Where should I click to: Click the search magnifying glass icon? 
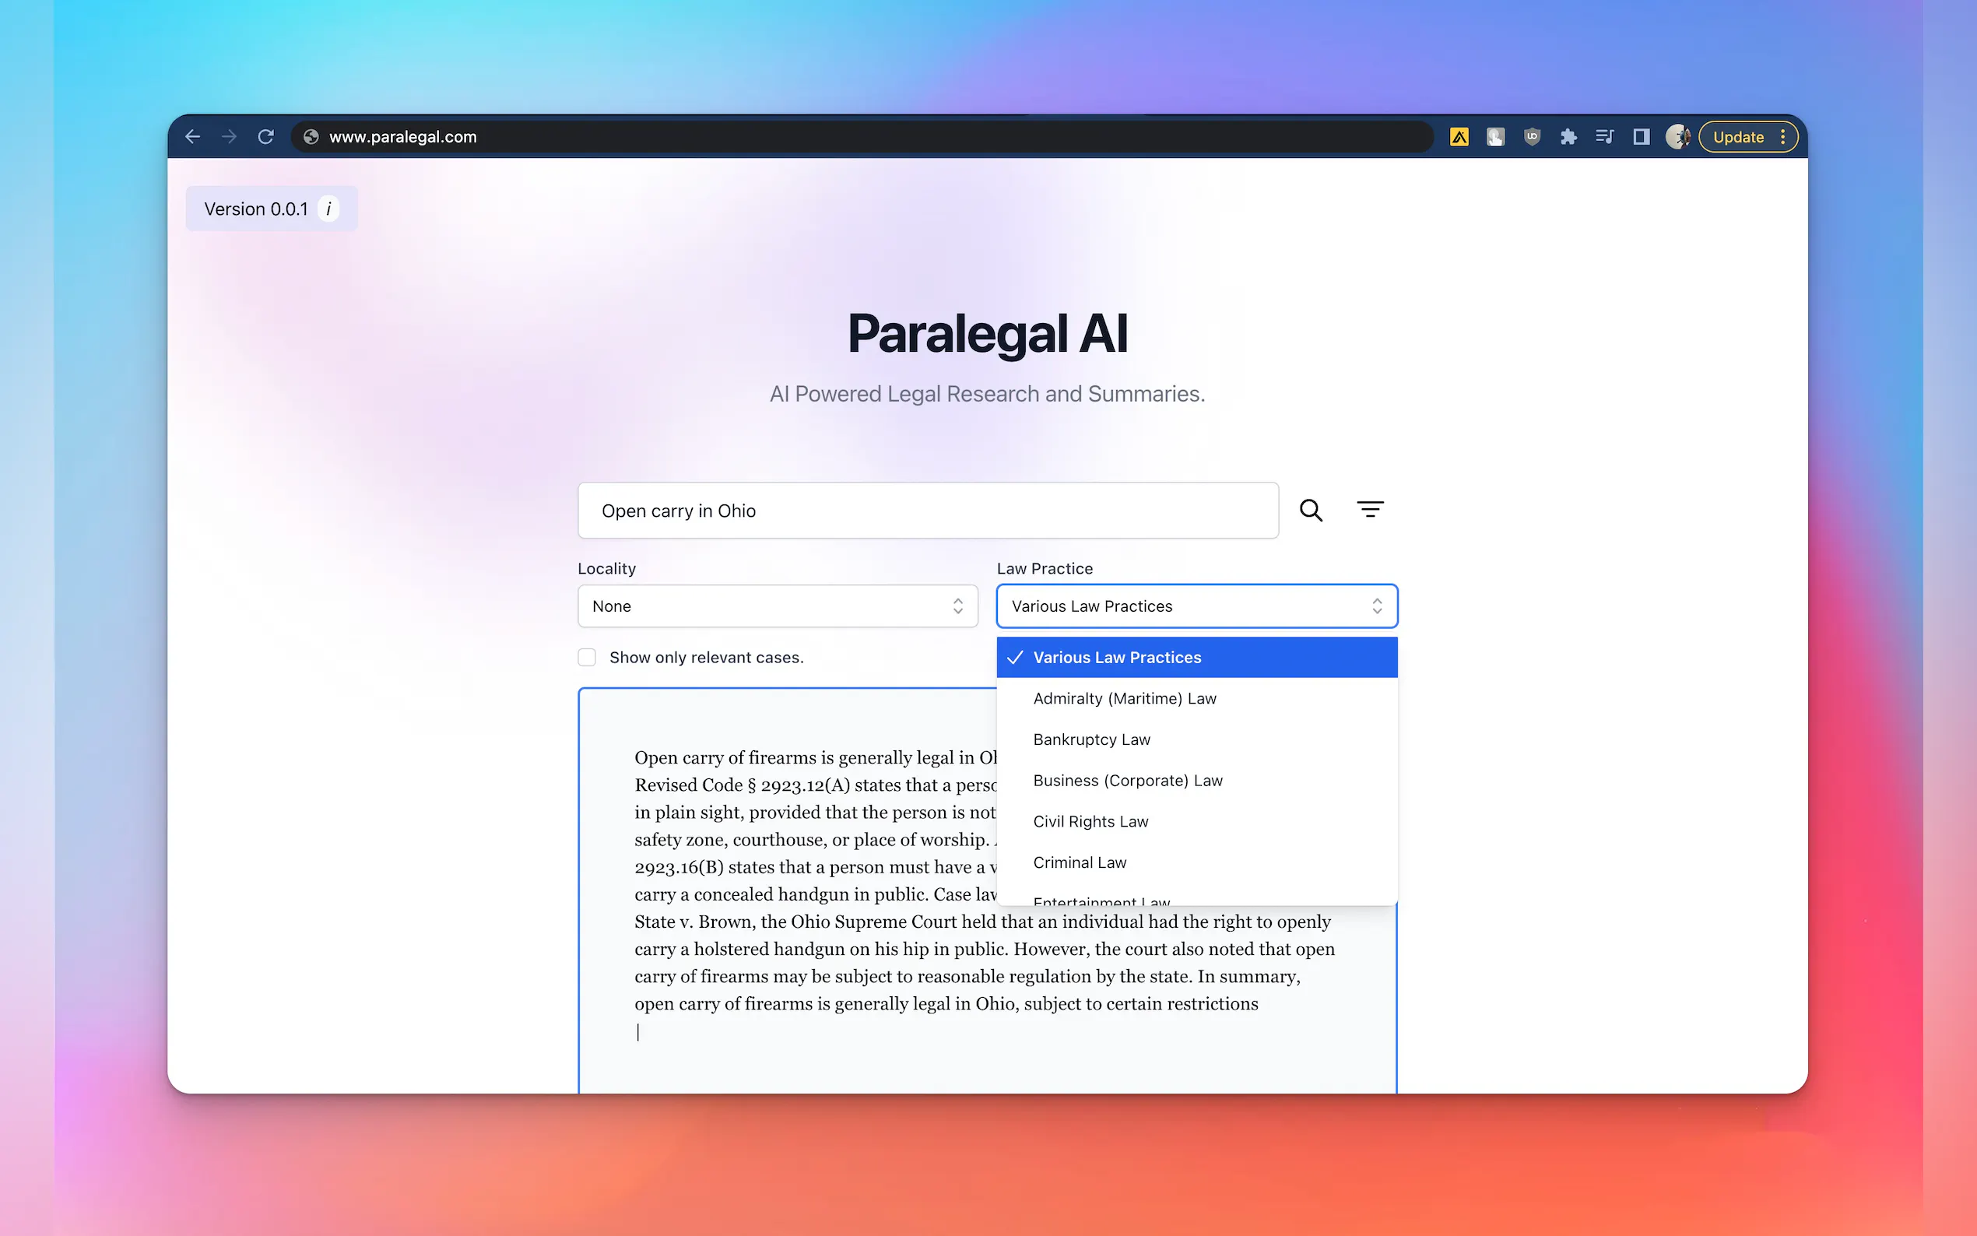click(x=1311, y=510)
